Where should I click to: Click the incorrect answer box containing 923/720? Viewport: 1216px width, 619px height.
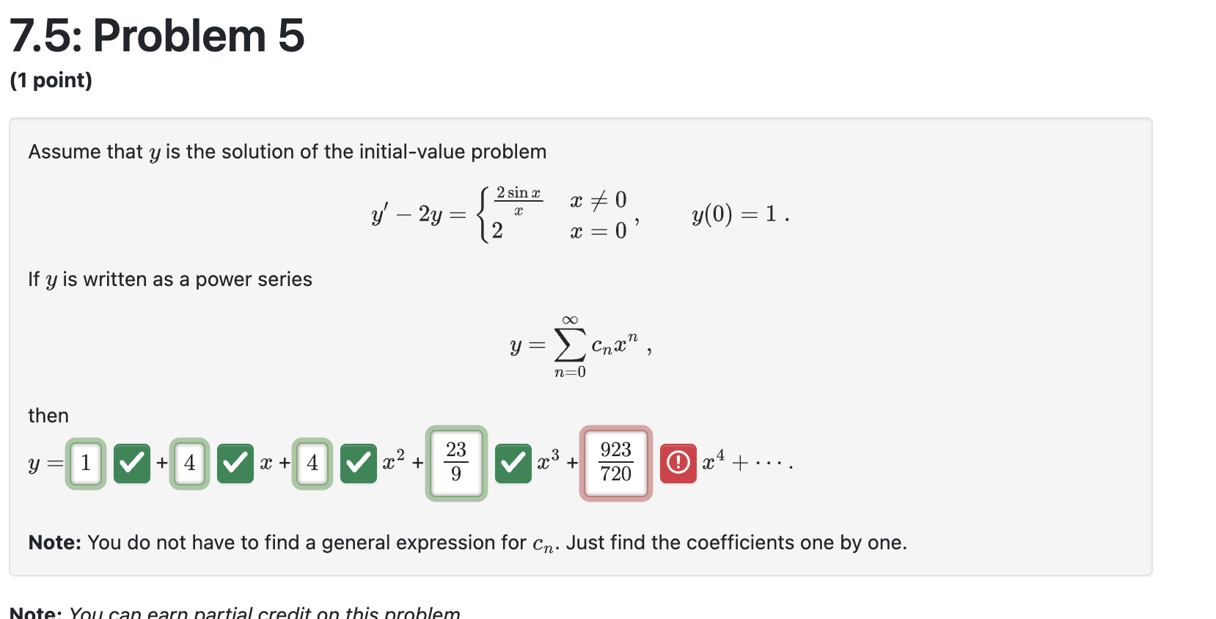tap(615, 464)
